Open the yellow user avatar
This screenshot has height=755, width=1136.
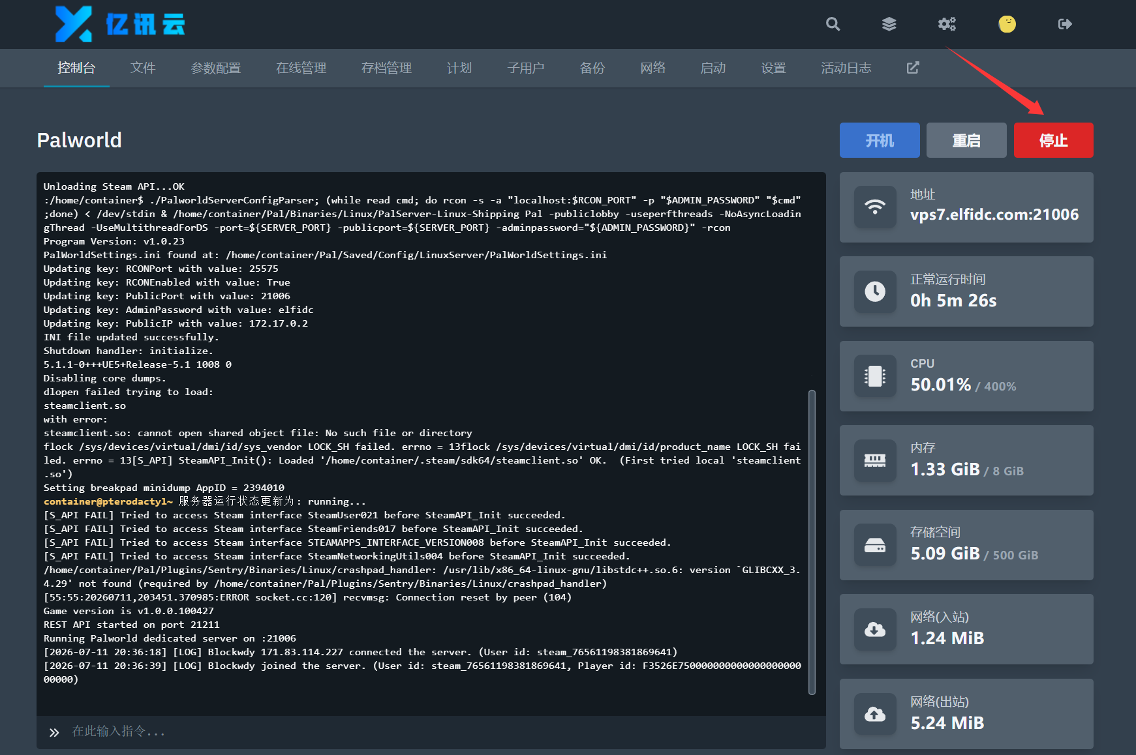click(x=1007, y=24)
